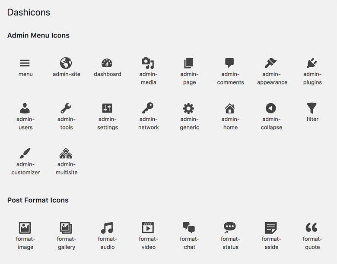This screenshot has width=337, height=264.
Task: Click the admin-users person icon
Action: pyautogui.click(x=25, y=108)
